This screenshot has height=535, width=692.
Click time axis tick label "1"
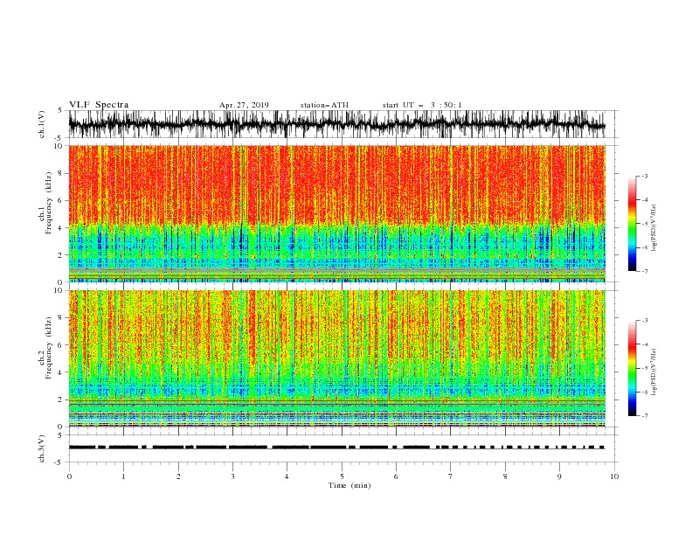(x=123, y=476)
